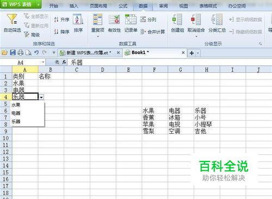Open the WPS 表格 application menu arrow

(38, 4)
